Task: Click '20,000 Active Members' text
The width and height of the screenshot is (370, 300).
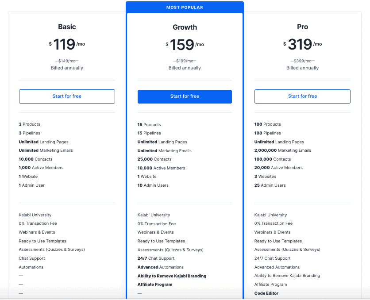Action: [278, 168]
